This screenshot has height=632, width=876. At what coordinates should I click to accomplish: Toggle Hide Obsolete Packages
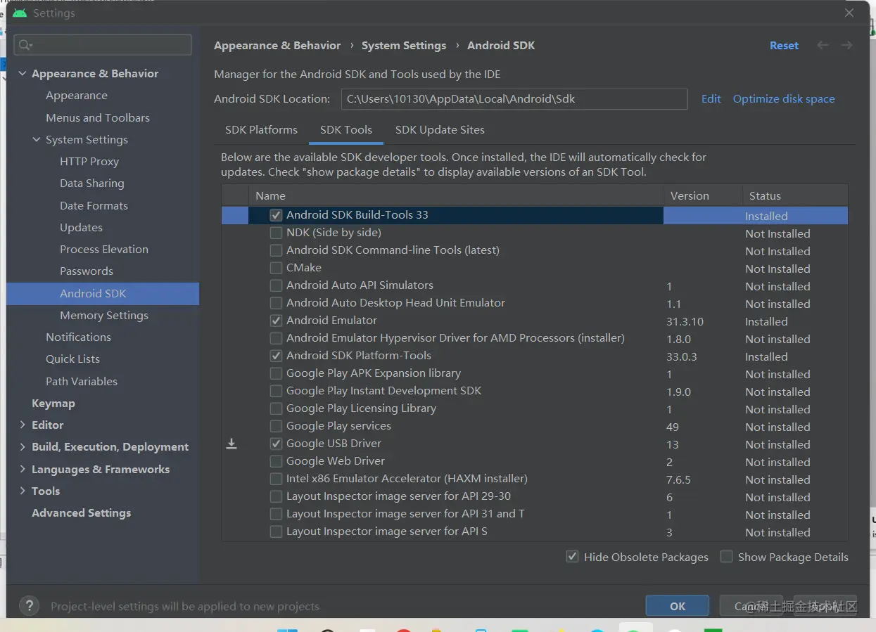tap(573, 557)
